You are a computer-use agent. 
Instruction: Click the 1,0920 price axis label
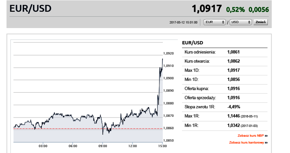pyautogui.click(x=169, y=53)
